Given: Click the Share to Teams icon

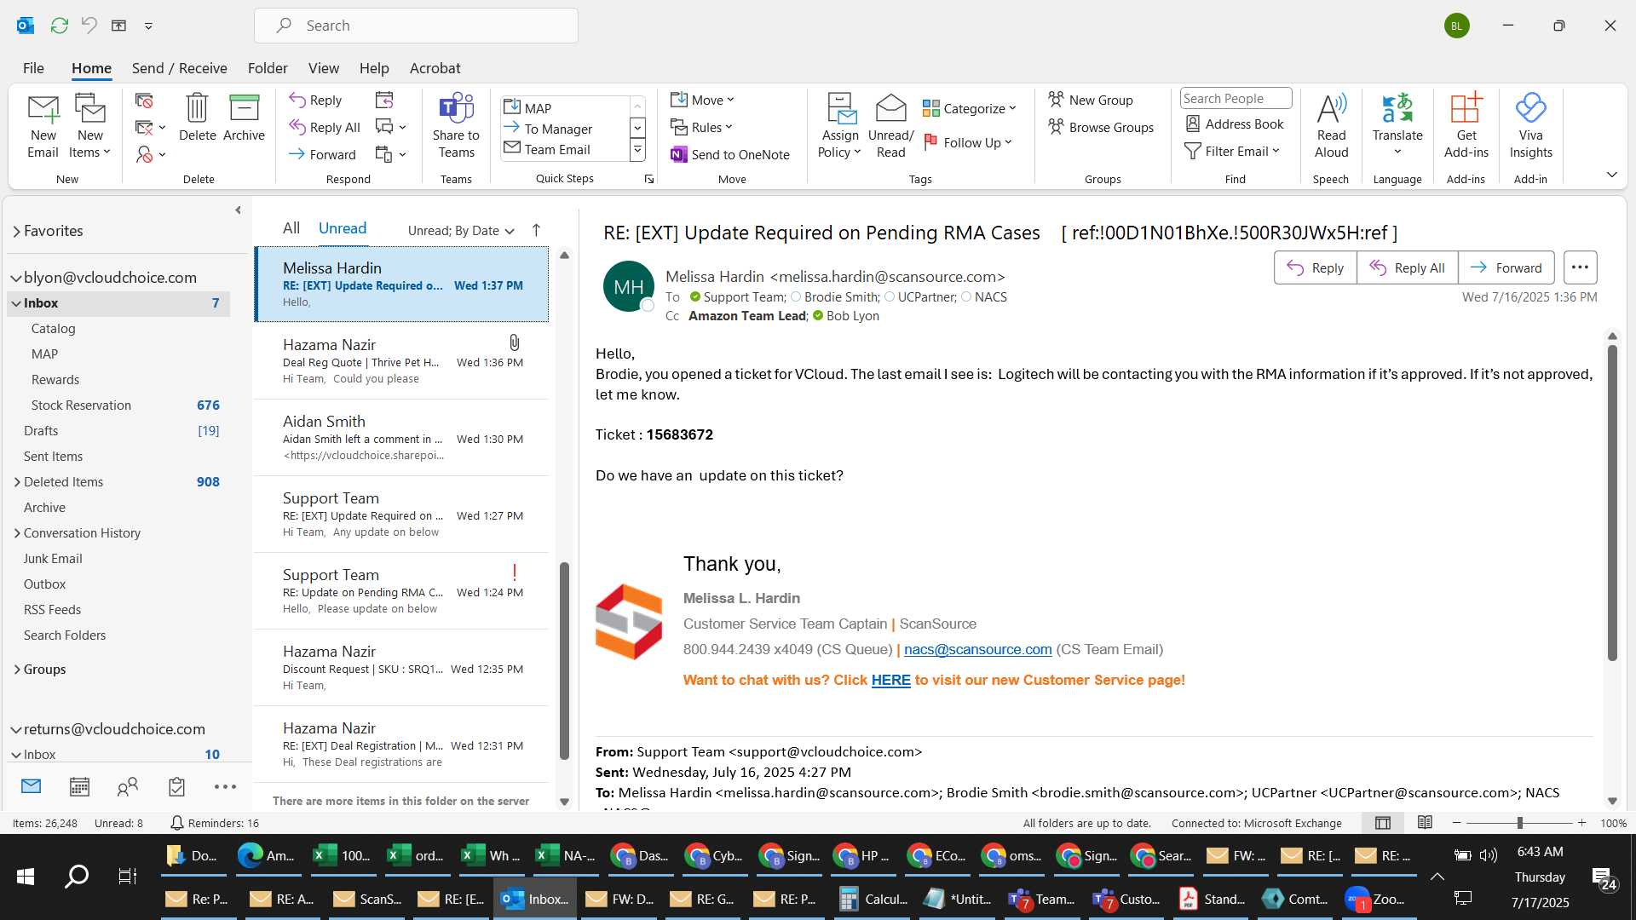Looking at the screenshot, I should pyautogui.click(x=456, y=126).
